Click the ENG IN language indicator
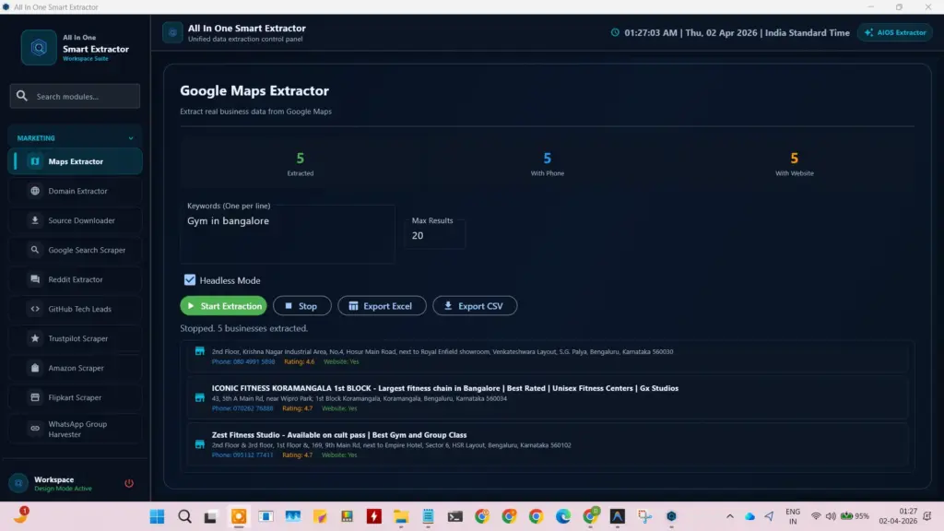The width and height of the screenshot is (944, 531). click(793, 516)
